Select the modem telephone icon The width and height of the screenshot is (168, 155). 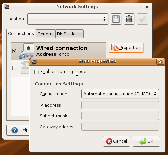tap(25, 68)
